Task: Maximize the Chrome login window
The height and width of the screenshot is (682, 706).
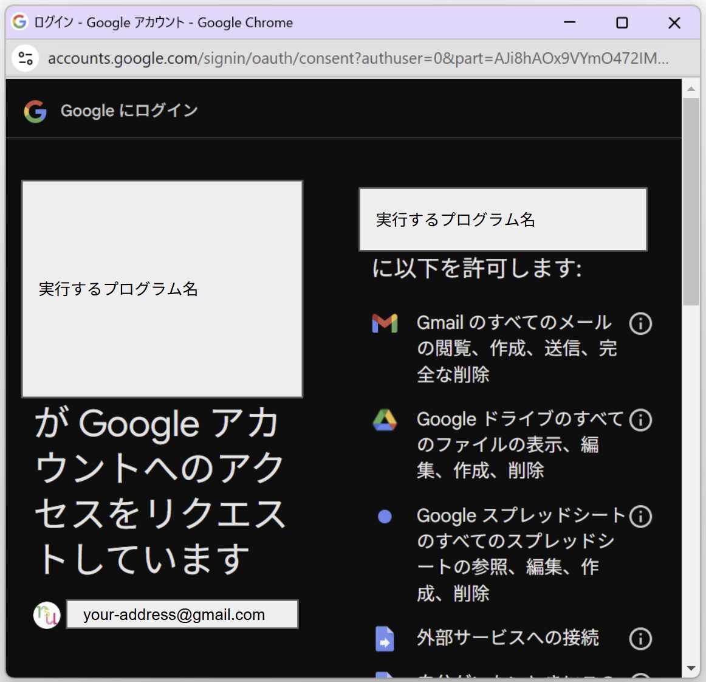Action: (x=622, y=22)
